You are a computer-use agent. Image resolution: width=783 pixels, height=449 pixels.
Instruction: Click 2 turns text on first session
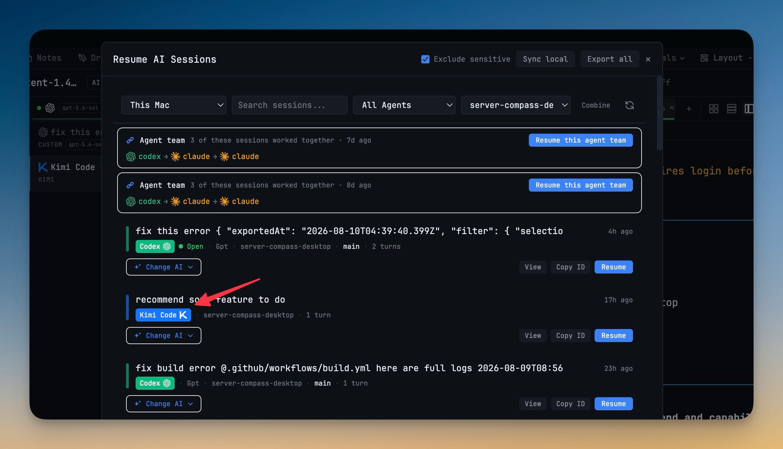pos(386,246)
